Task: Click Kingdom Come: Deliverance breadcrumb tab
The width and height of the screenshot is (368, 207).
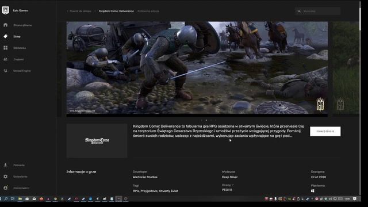Action: pos(116,11)
